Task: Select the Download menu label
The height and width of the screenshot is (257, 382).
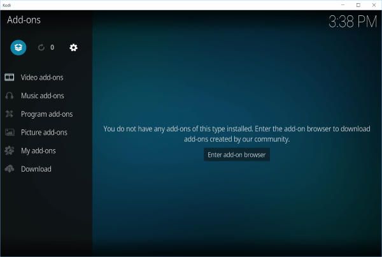Action: click(x=36, y=169)
